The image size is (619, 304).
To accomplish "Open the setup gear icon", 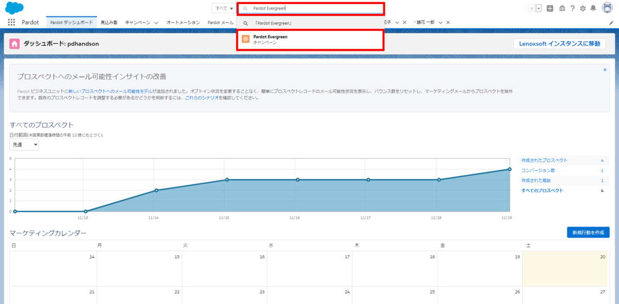I will click(x=582, y=8).
